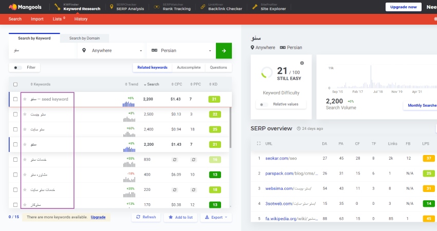Select the Related keywords tab
This screenshot has height=231, width=437.
153,67
